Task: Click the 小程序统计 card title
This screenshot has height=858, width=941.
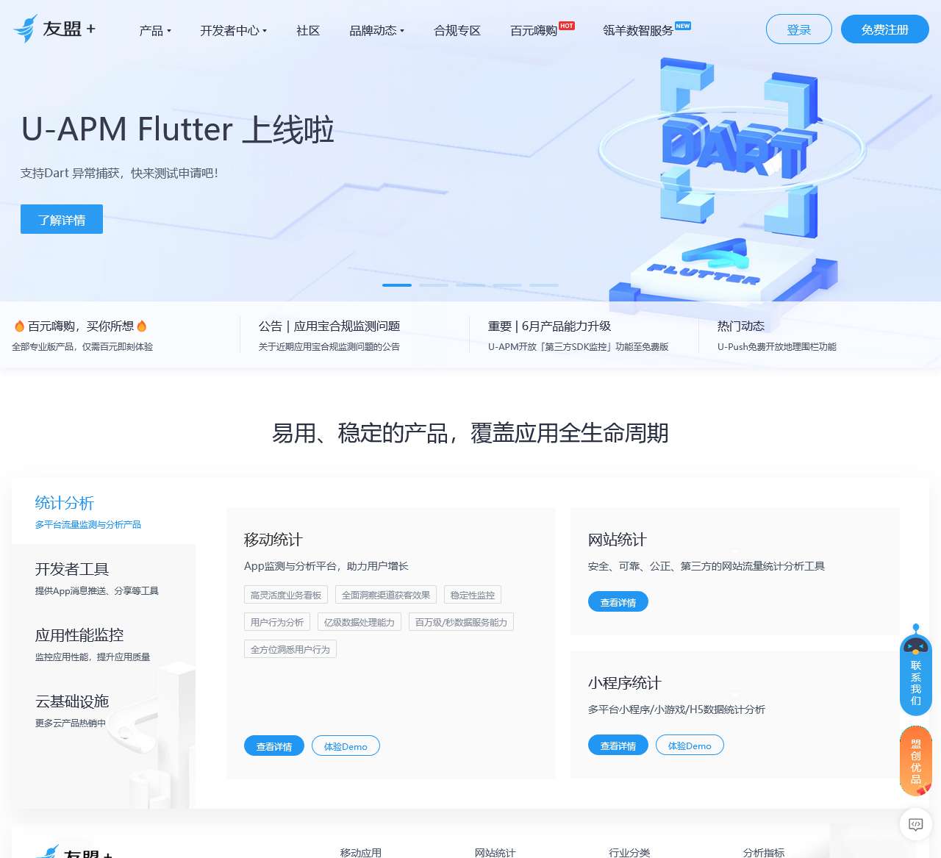Action: click(625, 683)
